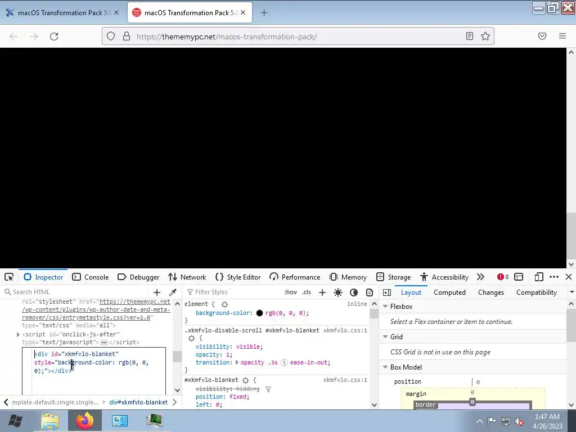Open a new browser tab
This screenshot has width=576, height=432.
pos(264,13)
